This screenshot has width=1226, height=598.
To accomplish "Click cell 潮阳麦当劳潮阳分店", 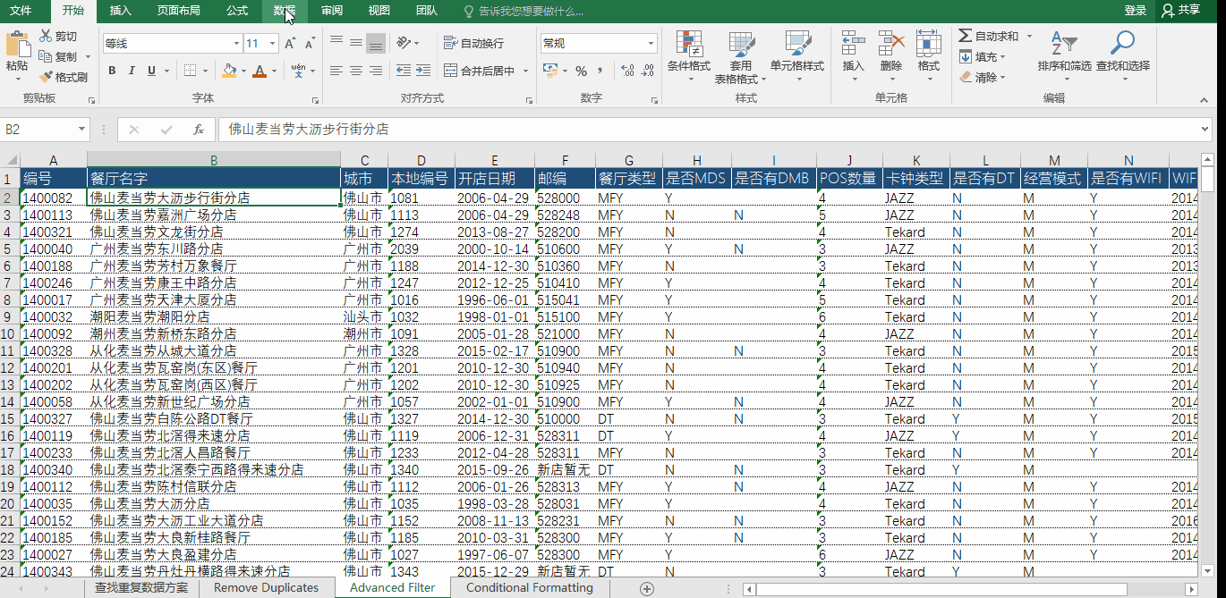I will [214, 316].
